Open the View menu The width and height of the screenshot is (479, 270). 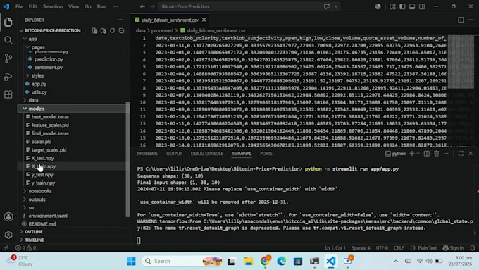click(x=74, y=6)
